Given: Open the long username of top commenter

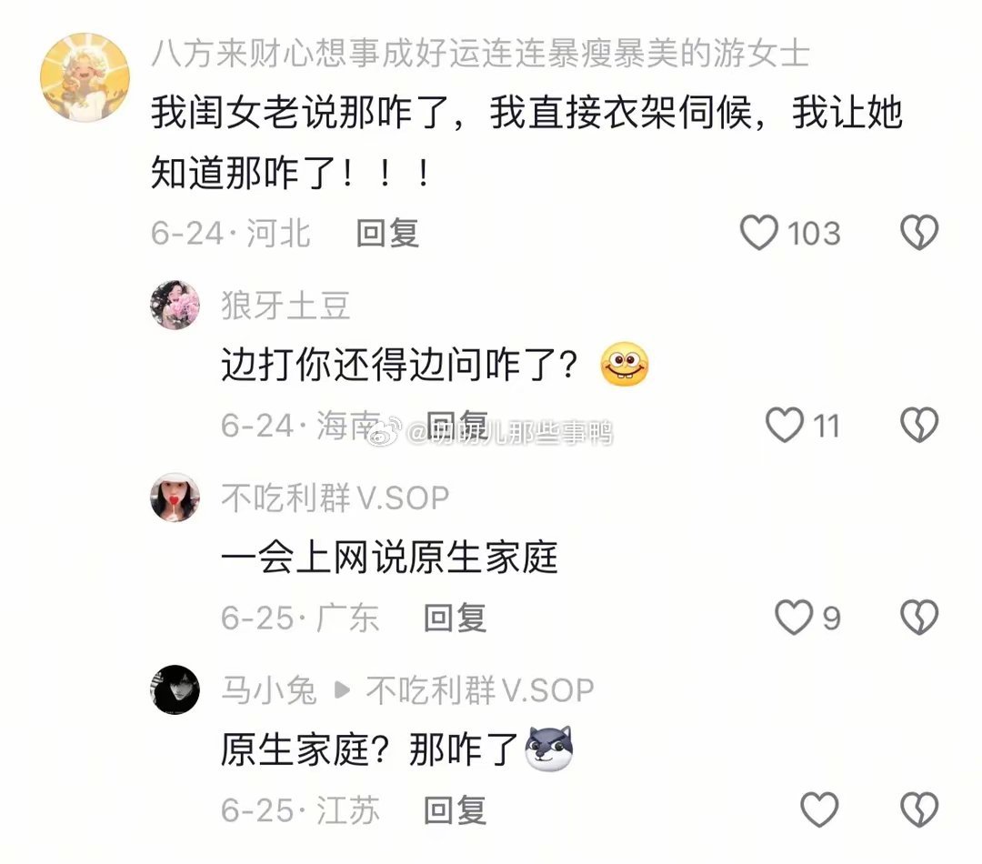Looking at the screenshot, I should tap(481, 53).
